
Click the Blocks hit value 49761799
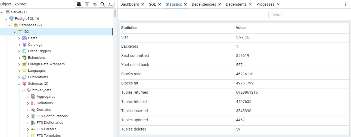pyautogui.click(x=245, y=83)
